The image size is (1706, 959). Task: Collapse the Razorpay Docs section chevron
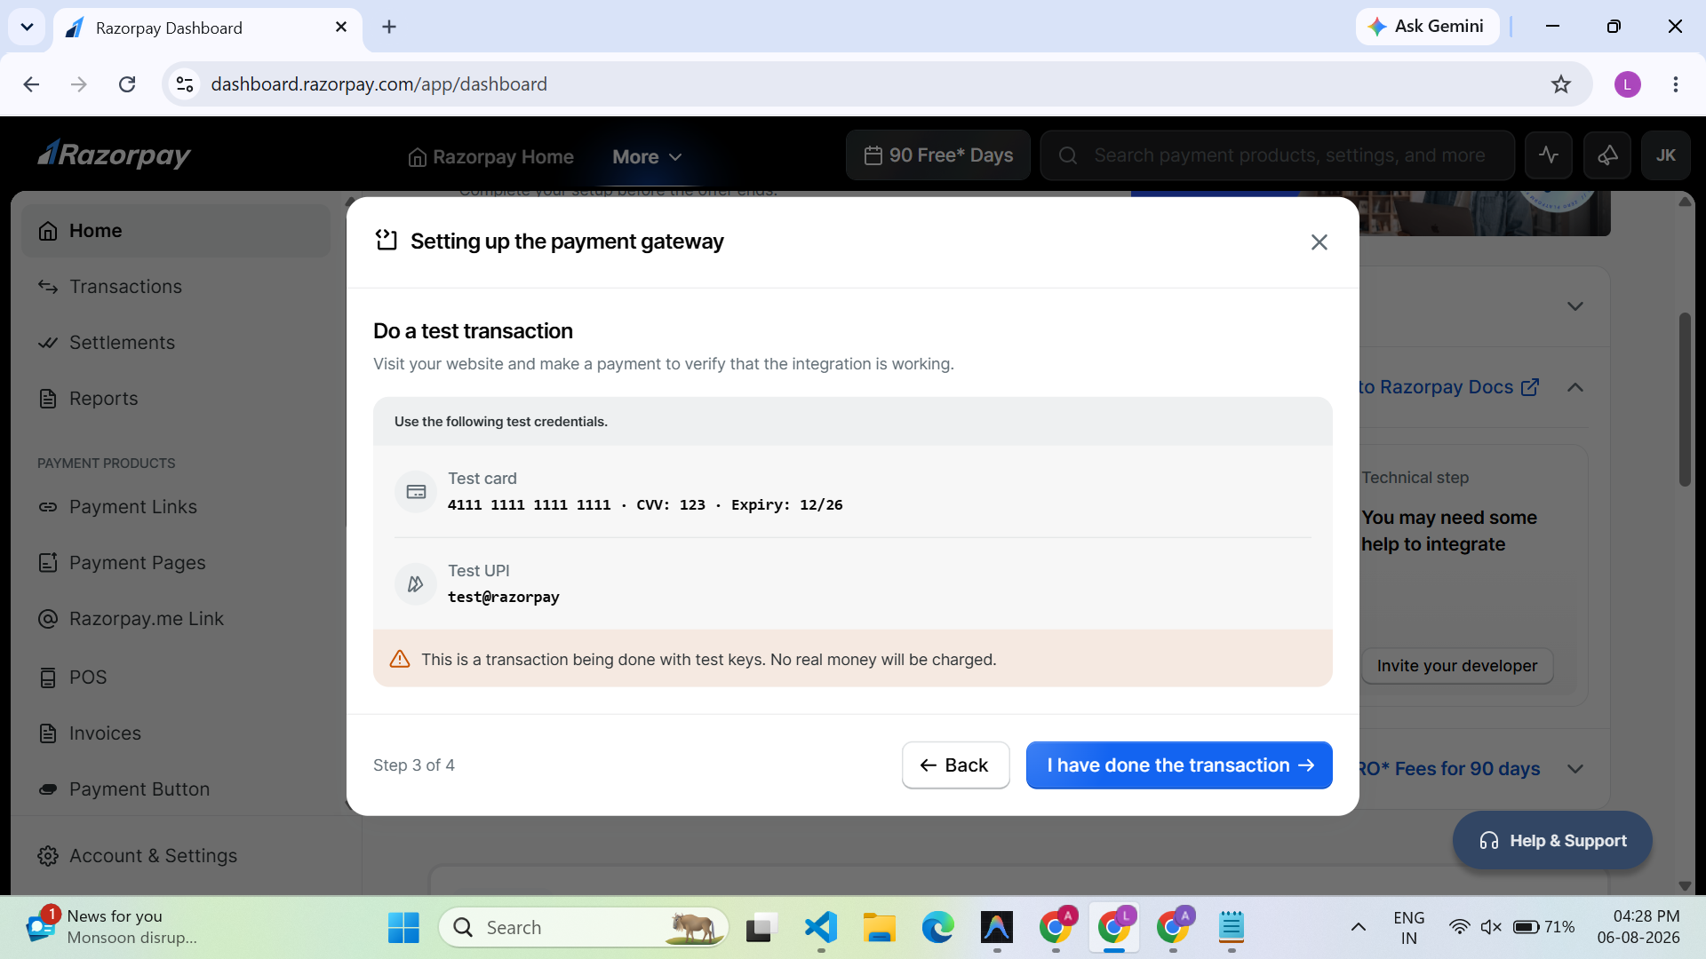tap(1575, 387)
